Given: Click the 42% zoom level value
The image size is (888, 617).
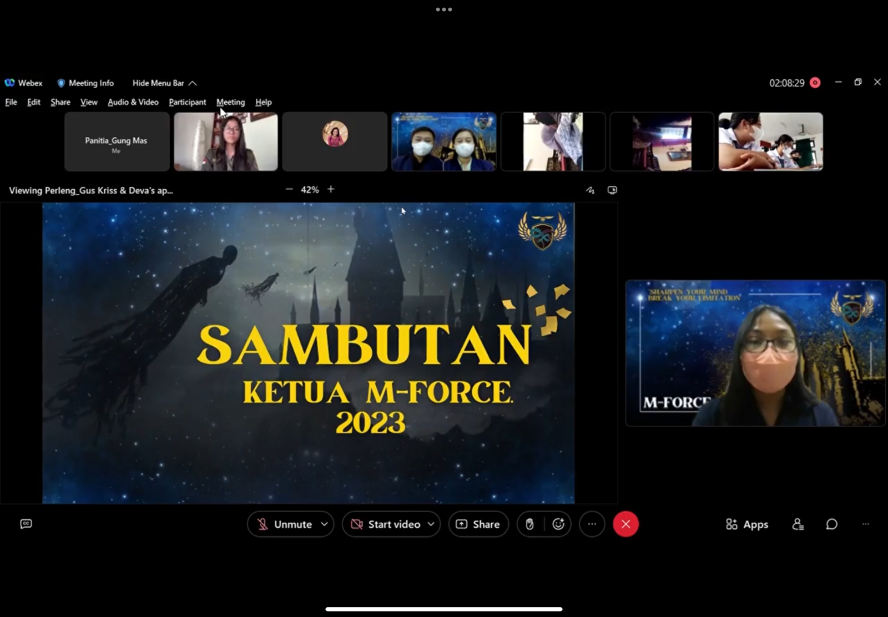Looking at the screenshot, I should click(310, 190).
